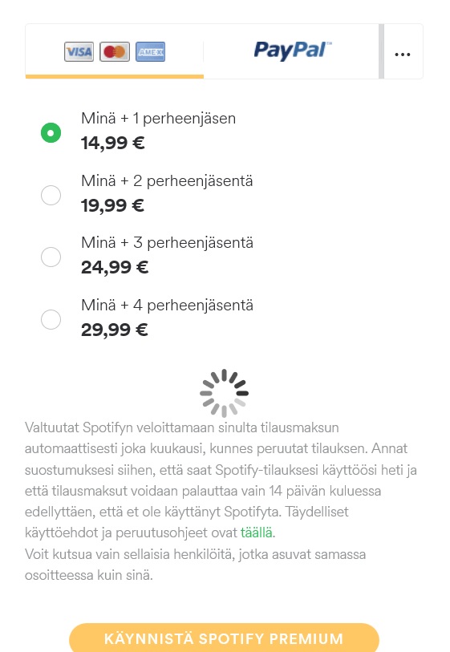
Task: Click the loading spinner
Action: click(x=224, y=393)
